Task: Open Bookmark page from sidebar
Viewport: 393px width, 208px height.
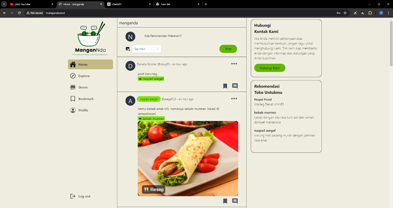Action: click(x=82, y=99)
